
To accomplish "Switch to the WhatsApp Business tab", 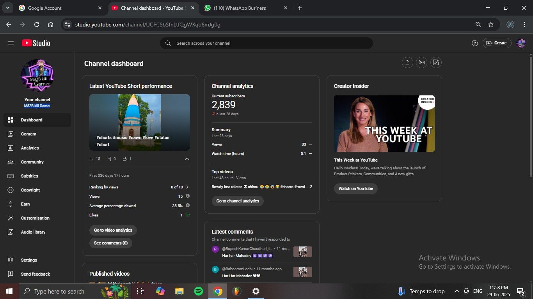I will pos(246,8).
